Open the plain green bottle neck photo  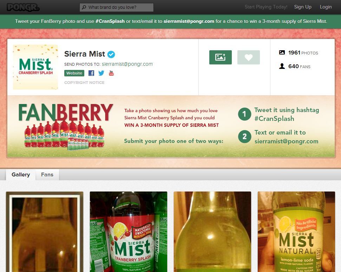coord(212,232)
